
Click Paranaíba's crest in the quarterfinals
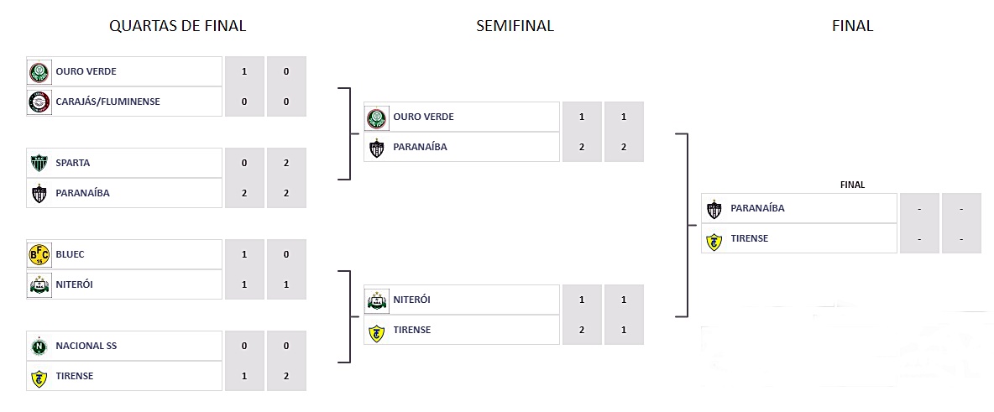click(39, 193)
